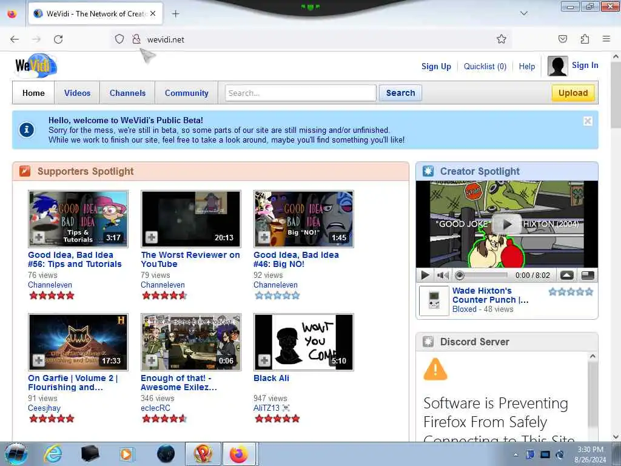
Task: Open the Bloxed channel avatar thumbnail
Action: click(x=434, y=301)
